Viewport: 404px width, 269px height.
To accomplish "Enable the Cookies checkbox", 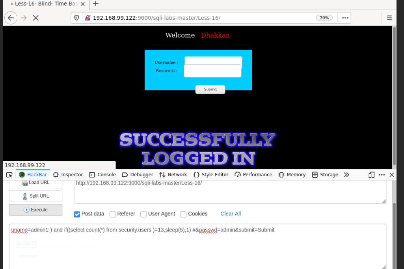I will pyautogui.click(x=183, y=214).
